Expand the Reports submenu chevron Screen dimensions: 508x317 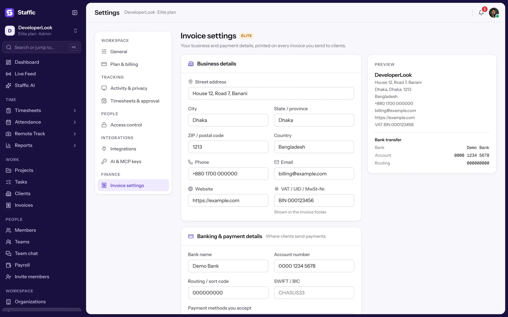75,145
